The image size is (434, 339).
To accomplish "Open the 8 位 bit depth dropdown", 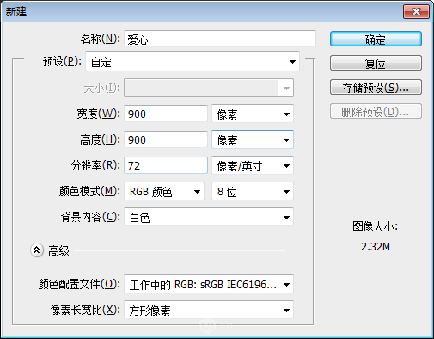I will click(253, 191).
